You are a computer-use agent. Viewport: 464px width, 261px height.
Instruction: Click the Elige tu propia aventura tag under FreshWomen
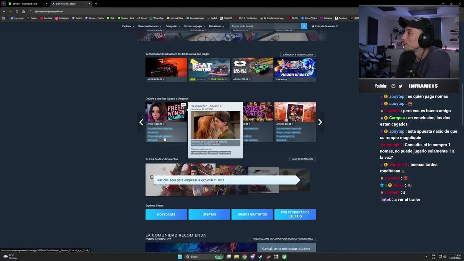[x=160, y=136]
